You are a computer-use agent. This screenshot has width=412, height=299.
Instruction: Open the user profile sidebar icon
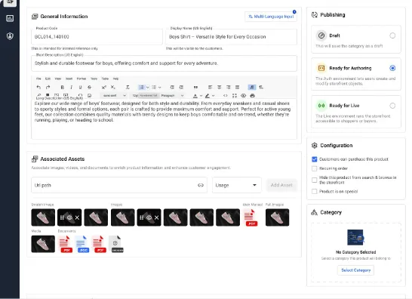coord(10,36)
